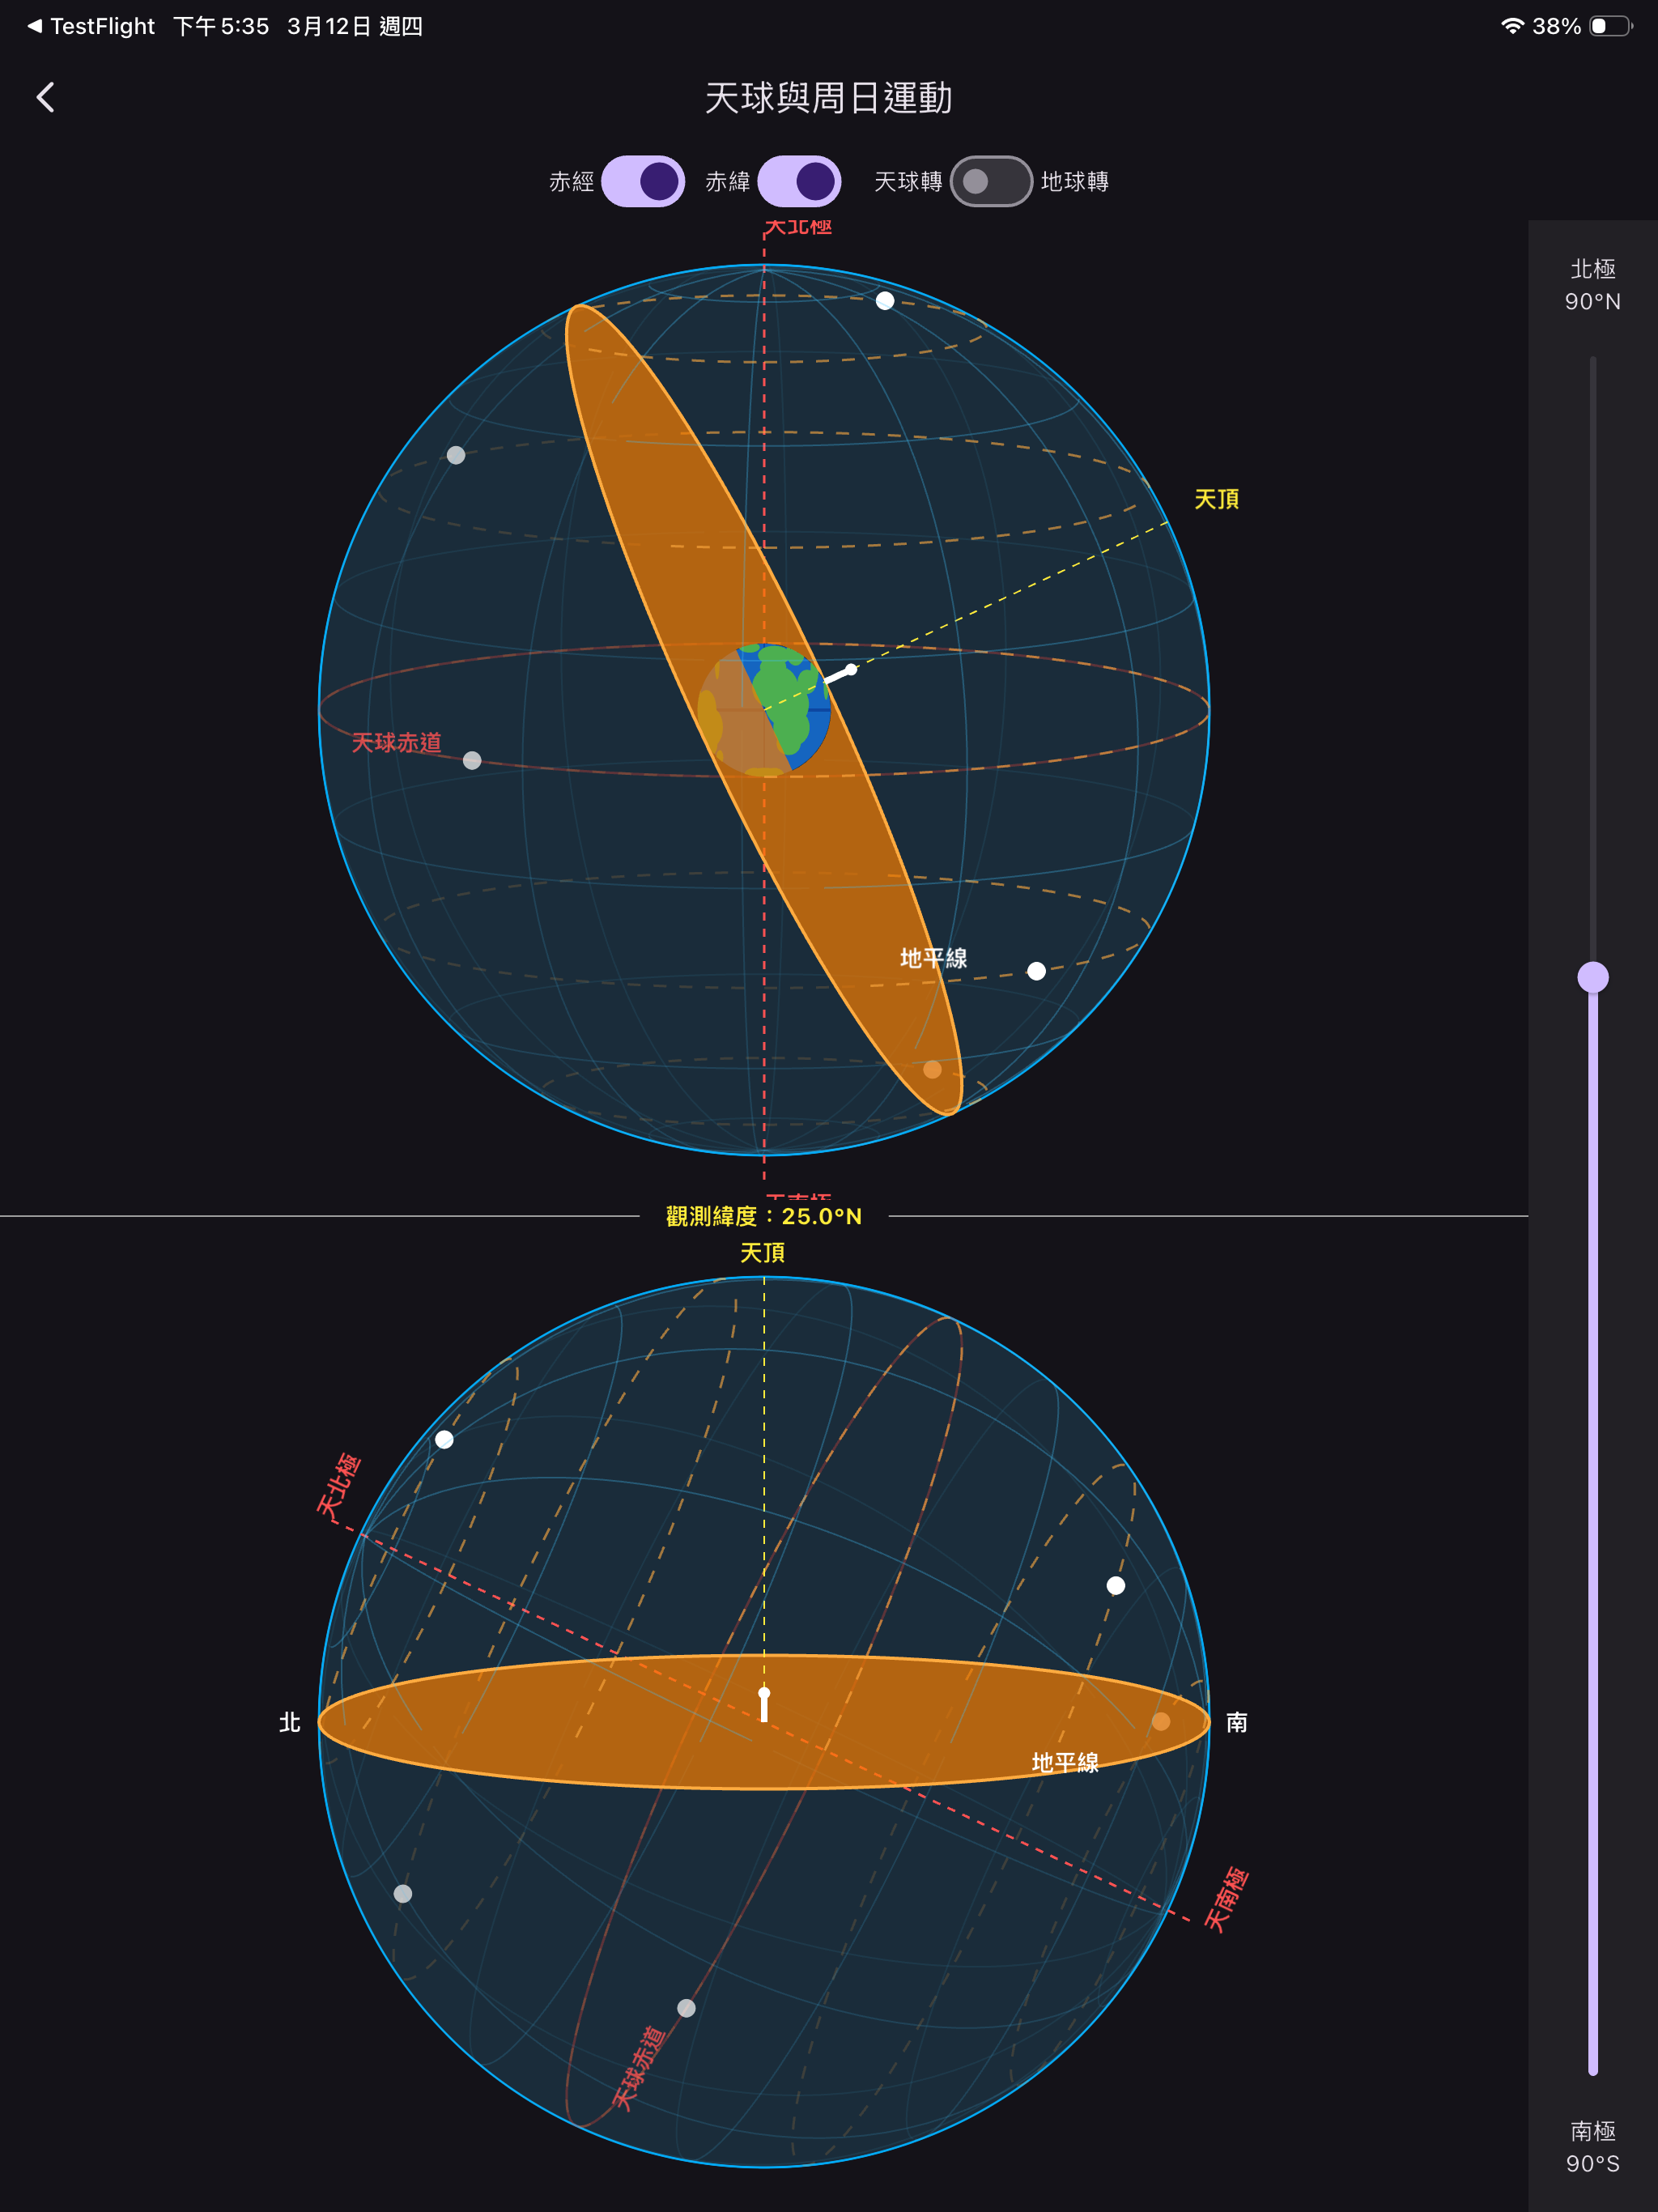1658x2212 pixels.
Task: Click the orange sun dot in the upper sphere
Action: 932,1069
